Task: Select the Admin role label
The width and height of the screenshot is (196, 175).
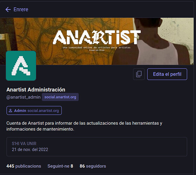Action: (20, 111)
